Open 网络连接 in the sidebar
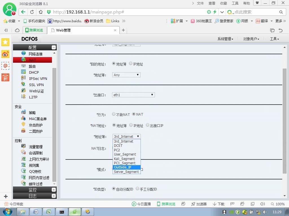 click(x=36, y=54)
